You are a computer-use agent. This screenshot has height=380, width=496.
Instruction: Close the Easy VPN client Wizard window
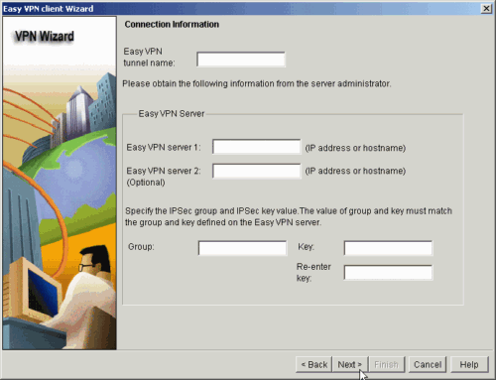click(486, 8)
